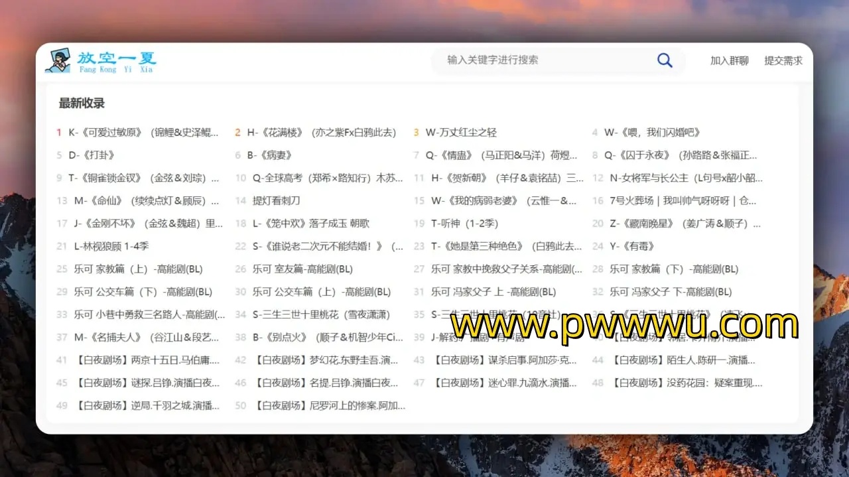The height and width of the screenshot is (477, 849).
Task: Open 乐可 室友篇-高能剧(BL) entry
Action: point(302,269)
